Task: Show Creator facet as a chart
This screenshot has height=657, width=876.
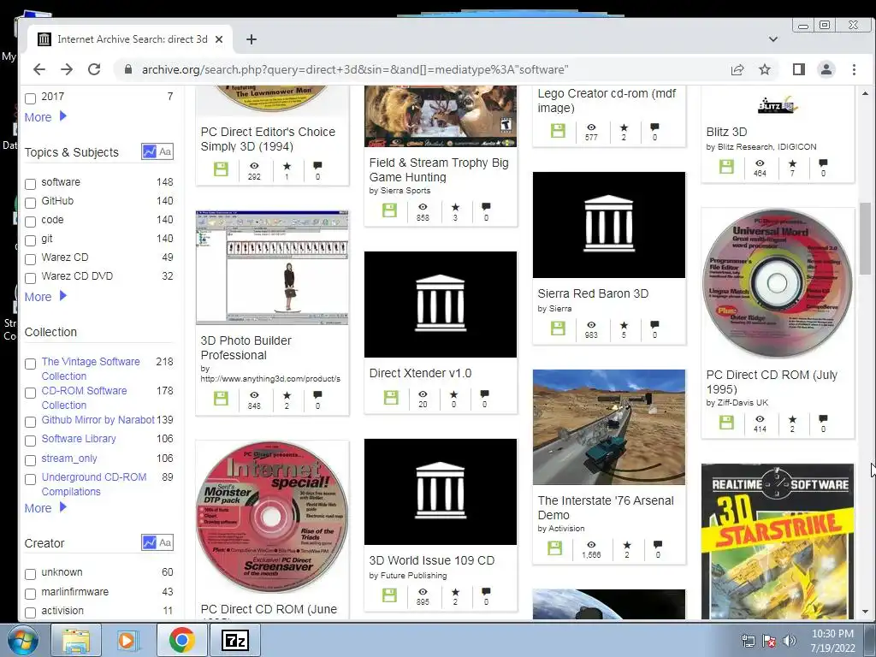Action: [x=149, y=542]
